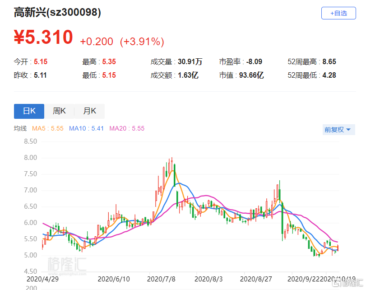Click the 52周最低 value 4.28
The width and height of the screenshot is (366, 290).
tap(329, 75)
